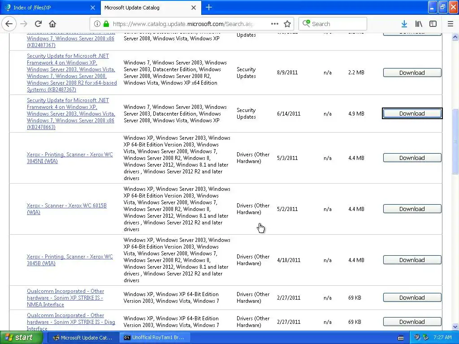The image size is (459, 344).
Task: Open the library bookmarks icon
Action: click(x=419, y=24)
